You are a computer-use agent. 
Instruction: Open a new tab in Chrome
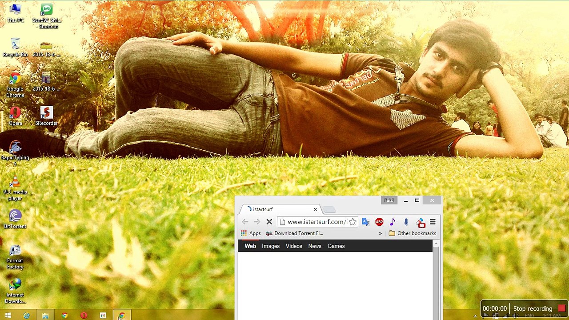(x=329, y=209)
